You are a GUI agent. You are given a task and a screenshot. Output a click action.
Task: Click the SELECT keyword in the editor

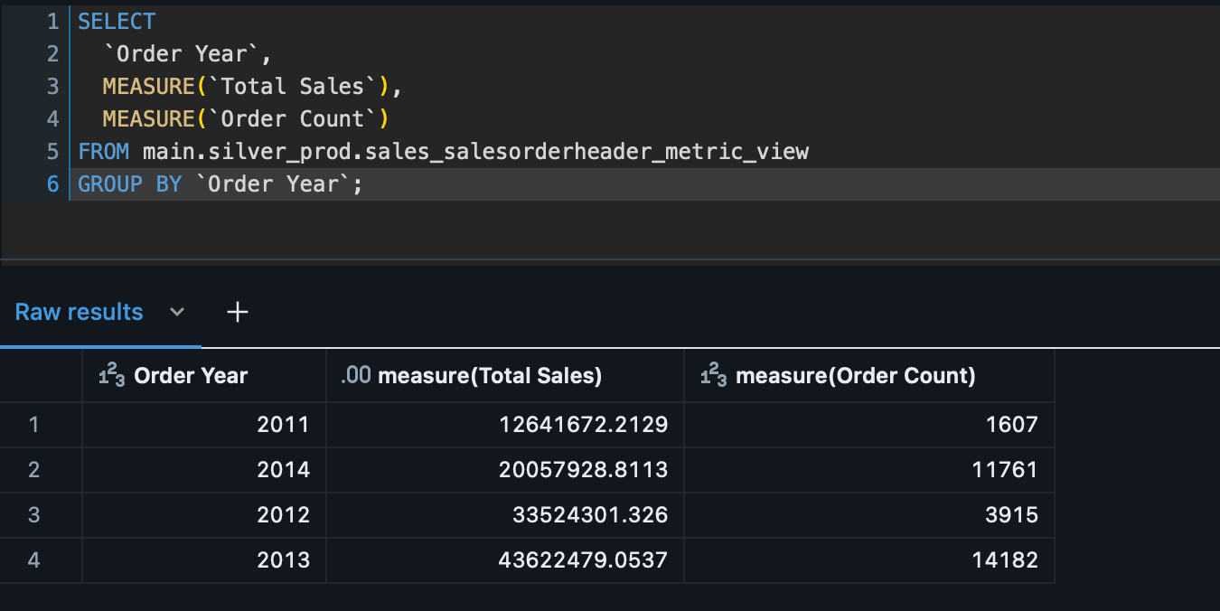pyautogui.click(x=117, y=22)
